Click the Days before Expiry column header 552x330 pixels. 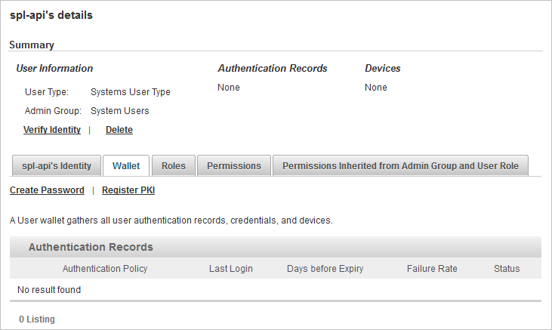[325, 268]
